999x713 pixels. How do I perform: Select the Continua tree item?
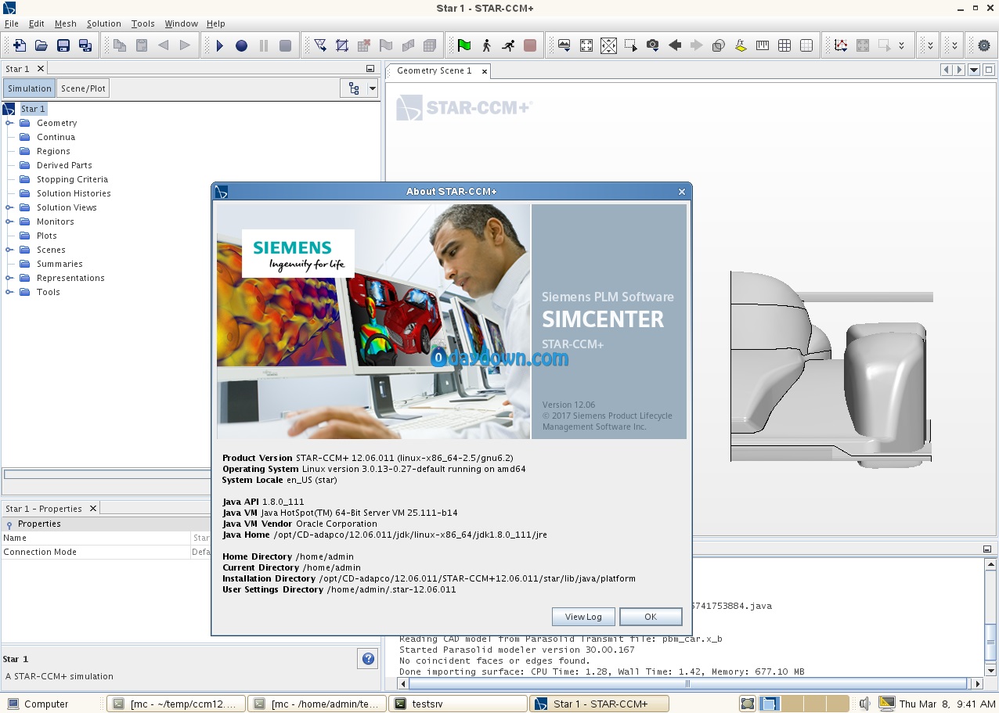(56, 137)
